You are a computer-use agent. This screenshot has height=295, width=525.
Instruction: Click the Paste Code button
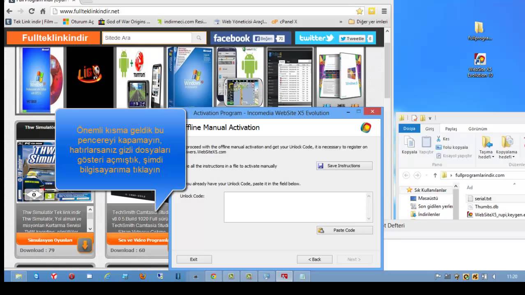[x=344, y=230]
